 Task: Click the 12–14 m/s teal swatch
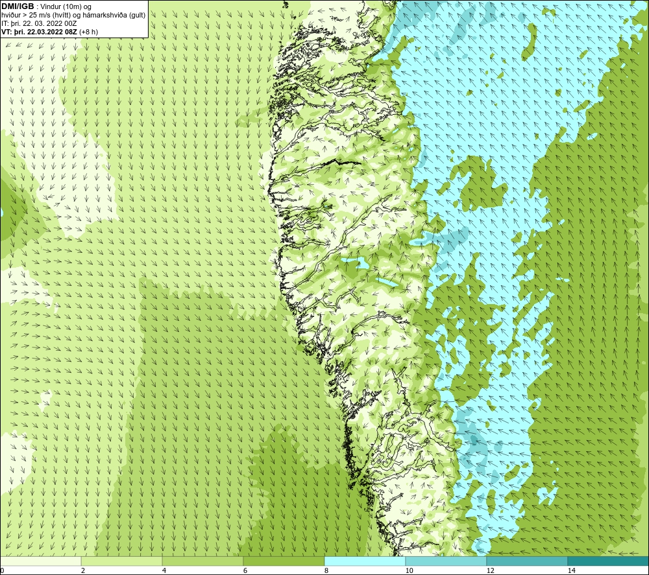(527, 561)
